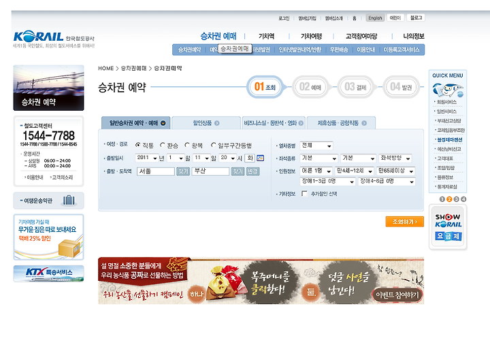Click 승차권예약 in the blue submenu
Image resolution: width=490 pixels, height=340 pixels.
189,50
